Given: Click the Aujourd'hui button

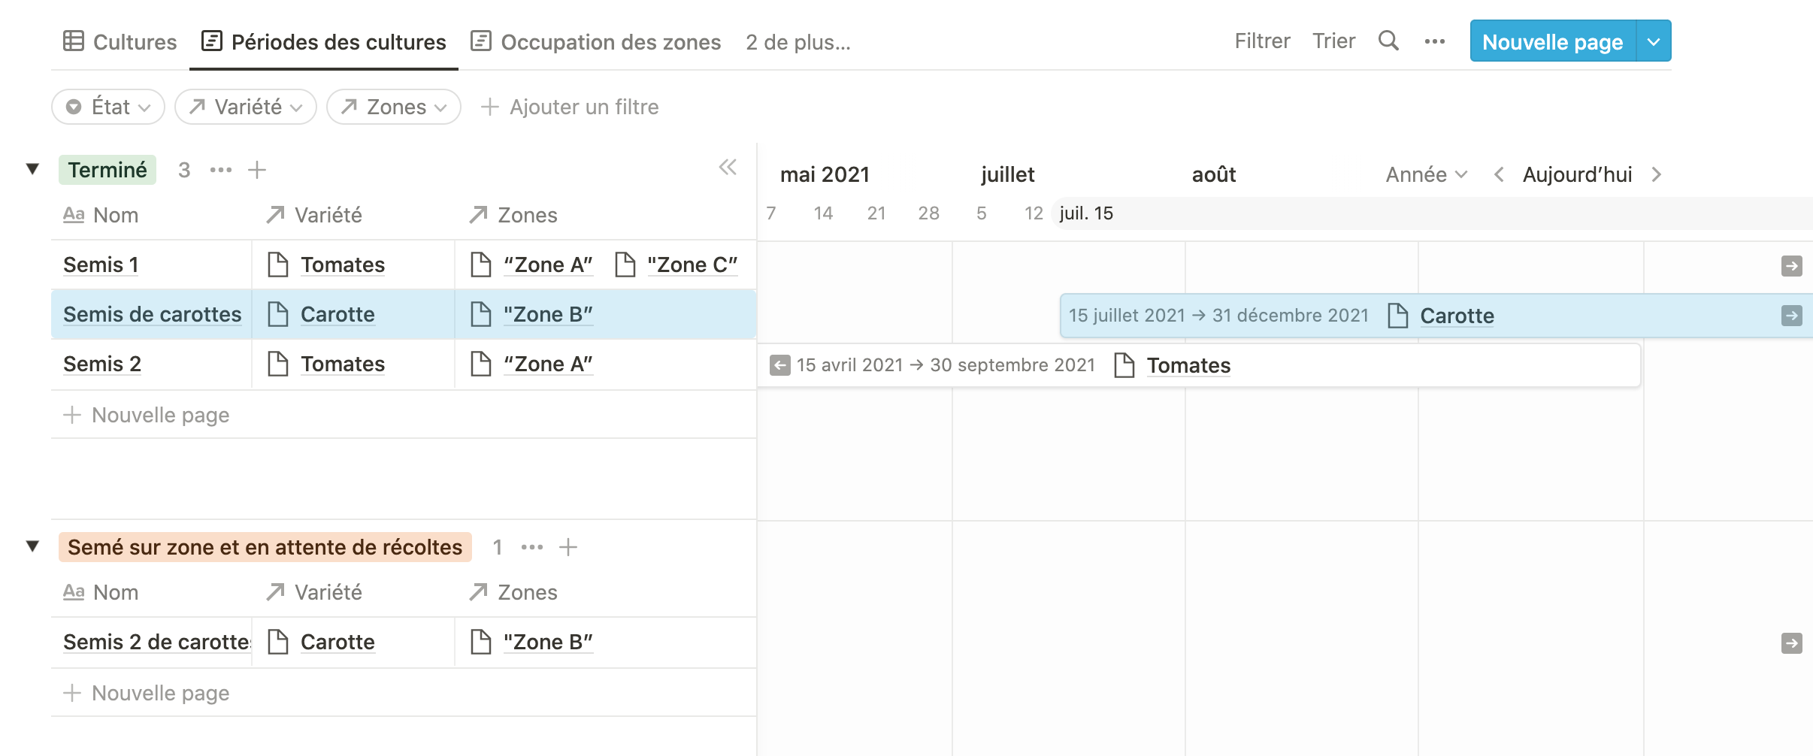Looking at the screenshot, I should (x=1577, y=174).
